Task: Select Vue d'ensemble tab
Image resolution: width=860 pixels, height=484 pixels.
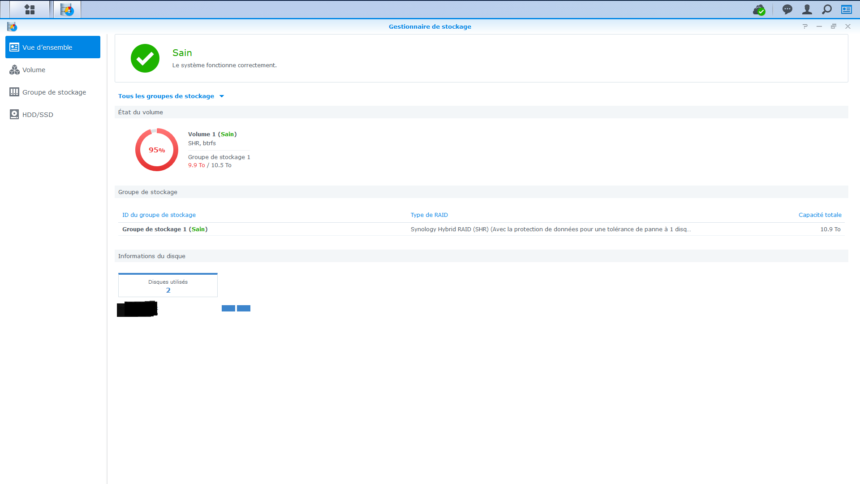Action: 53,47
